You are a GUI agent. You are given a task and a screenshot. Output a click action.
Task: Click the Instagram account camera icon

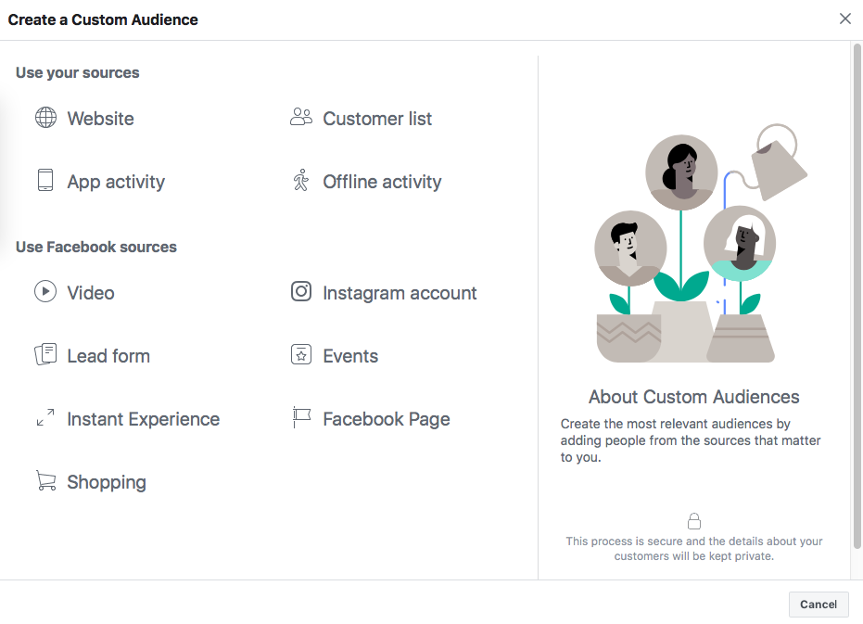point(301,291)
